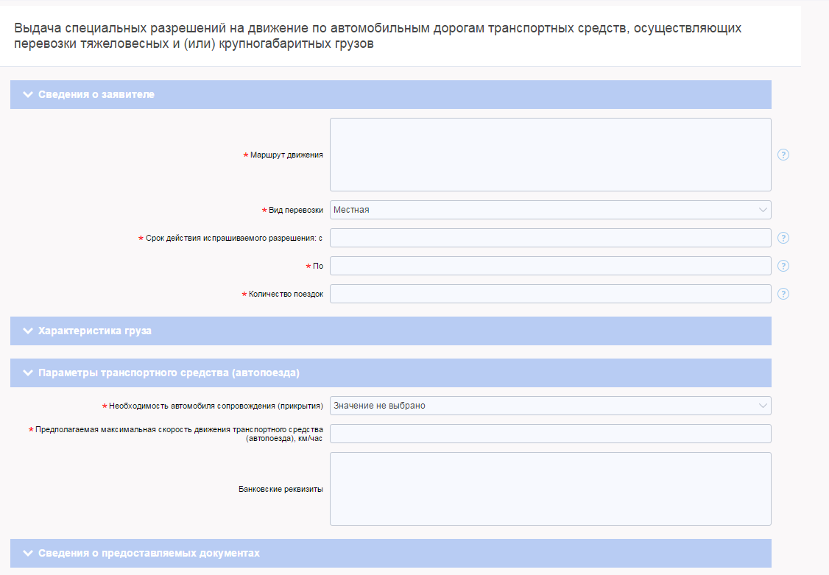Click the chevron on Сведения о предоставляемых документах
829x575 pixels.
[x=28, y=553]
